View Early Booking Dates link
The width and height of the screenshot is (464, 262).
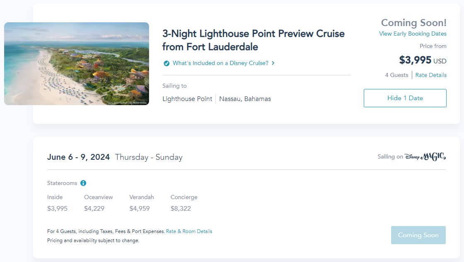pyautogui.click(x=413, y=34)
